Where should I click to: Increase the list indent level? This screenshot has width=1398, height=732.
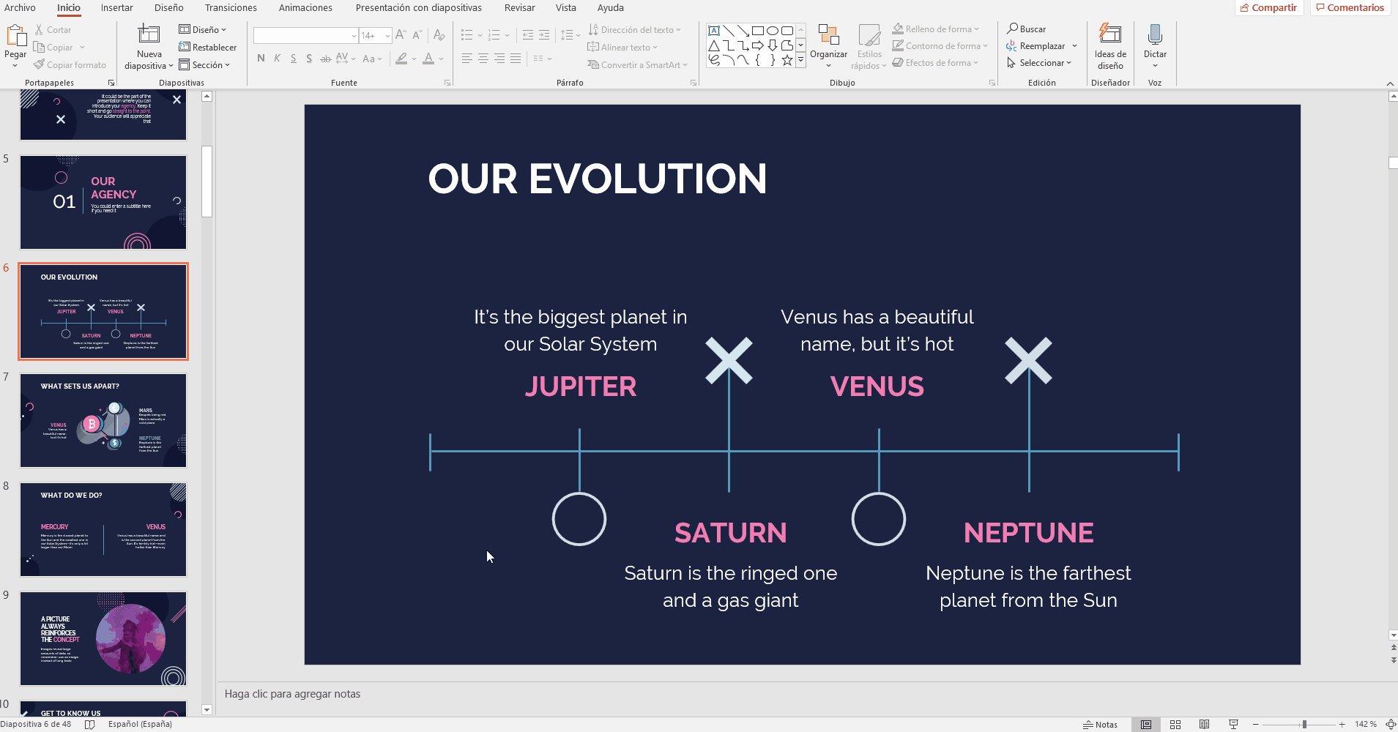click(x=544, y=35)
